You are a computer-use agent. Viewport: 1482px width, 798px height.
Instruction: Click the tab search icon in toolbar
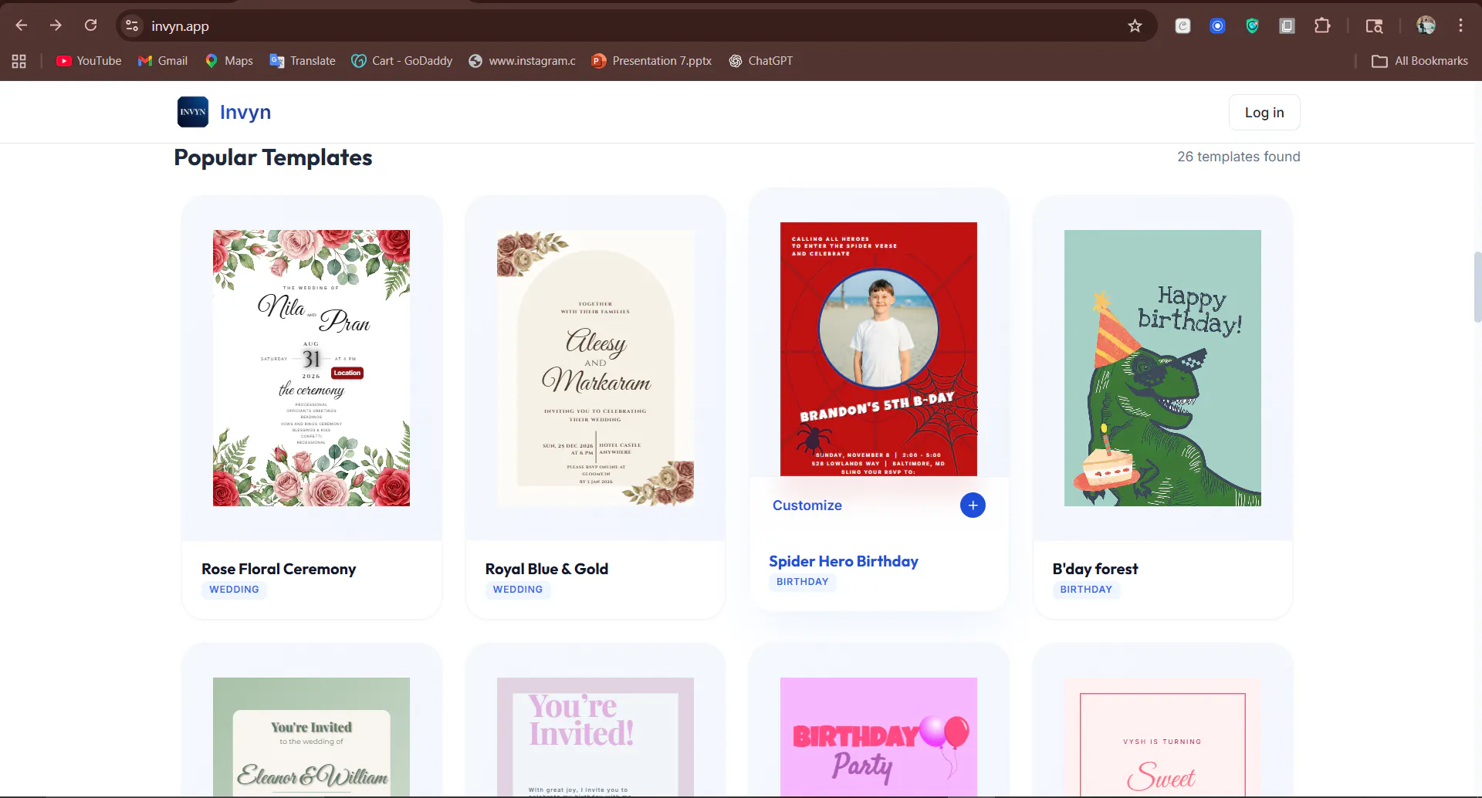pos(1374,25)
